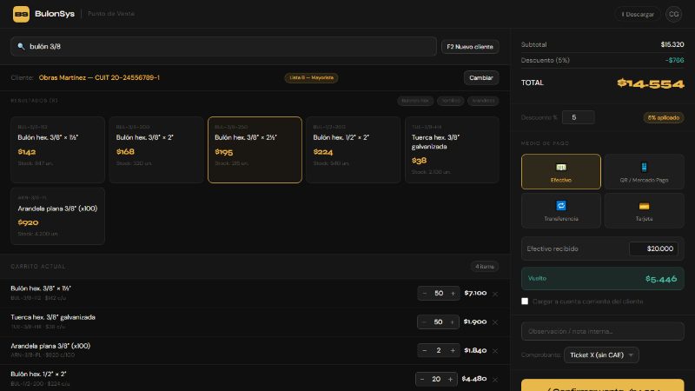Viewport: 695px width, 391px height.
Task: Click the Descuento % input field
Action: pyautogui.click(x=578, y=117)
